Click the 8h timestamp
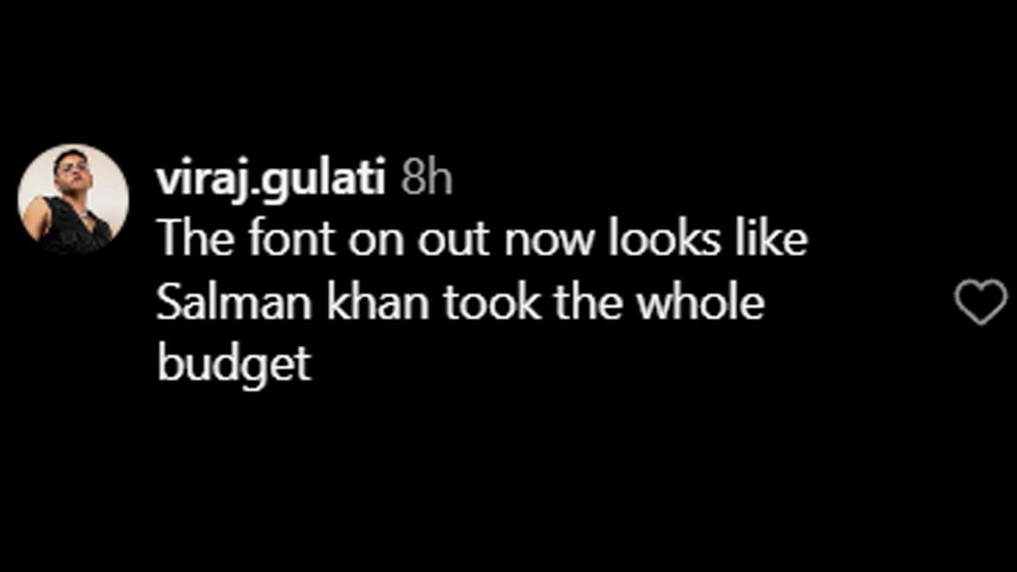Screen dimensions: 1017x572 pyautogui.click(x=426, y=180)
